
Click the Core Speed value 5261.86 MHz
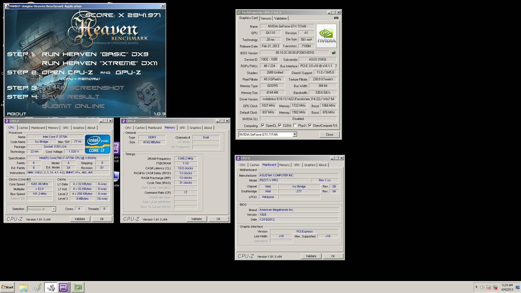tap(40, 184)
